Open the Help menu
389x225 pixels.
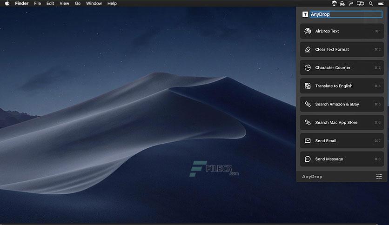pyautogui.click(x=112, y=3)
